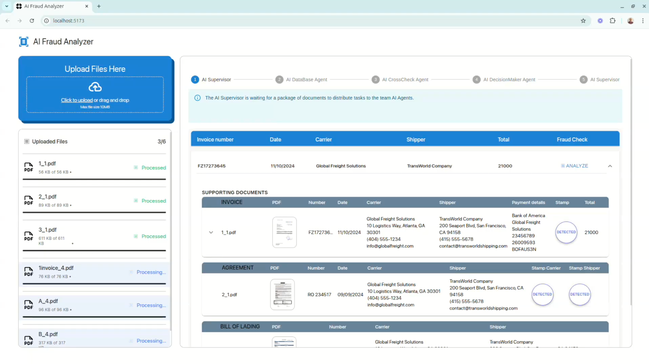Click the info icon in the supervisor message

point(198,98)
